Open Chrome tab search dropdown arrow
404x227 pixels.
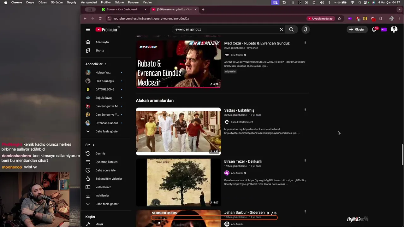coord(399,9)
